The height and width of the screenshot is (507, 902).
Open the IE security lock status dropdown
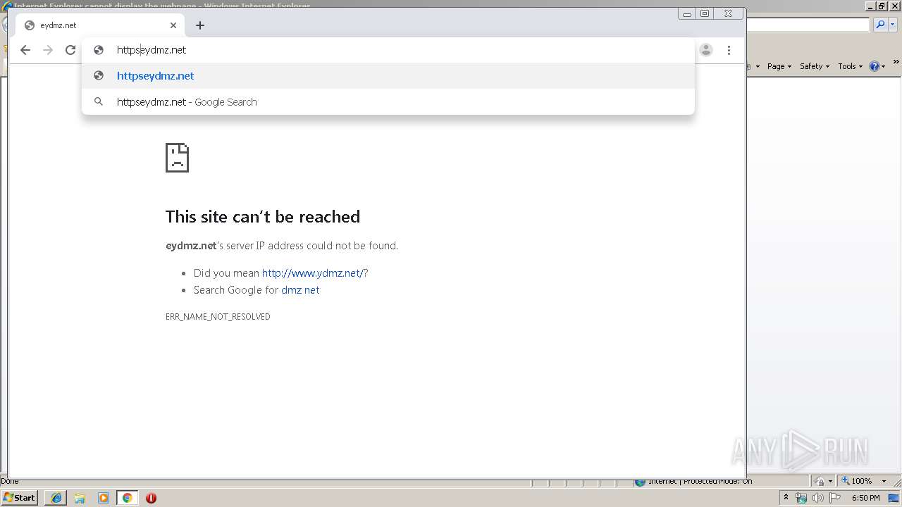(x=823, y=481)
